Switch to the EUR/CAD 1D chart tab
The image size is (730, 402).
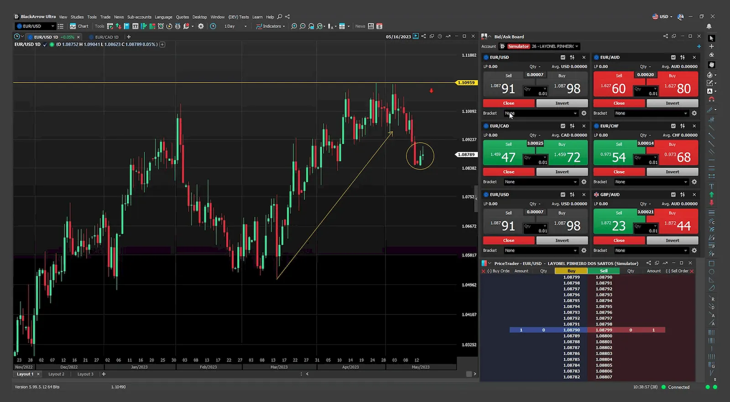[x=106, y=37]
